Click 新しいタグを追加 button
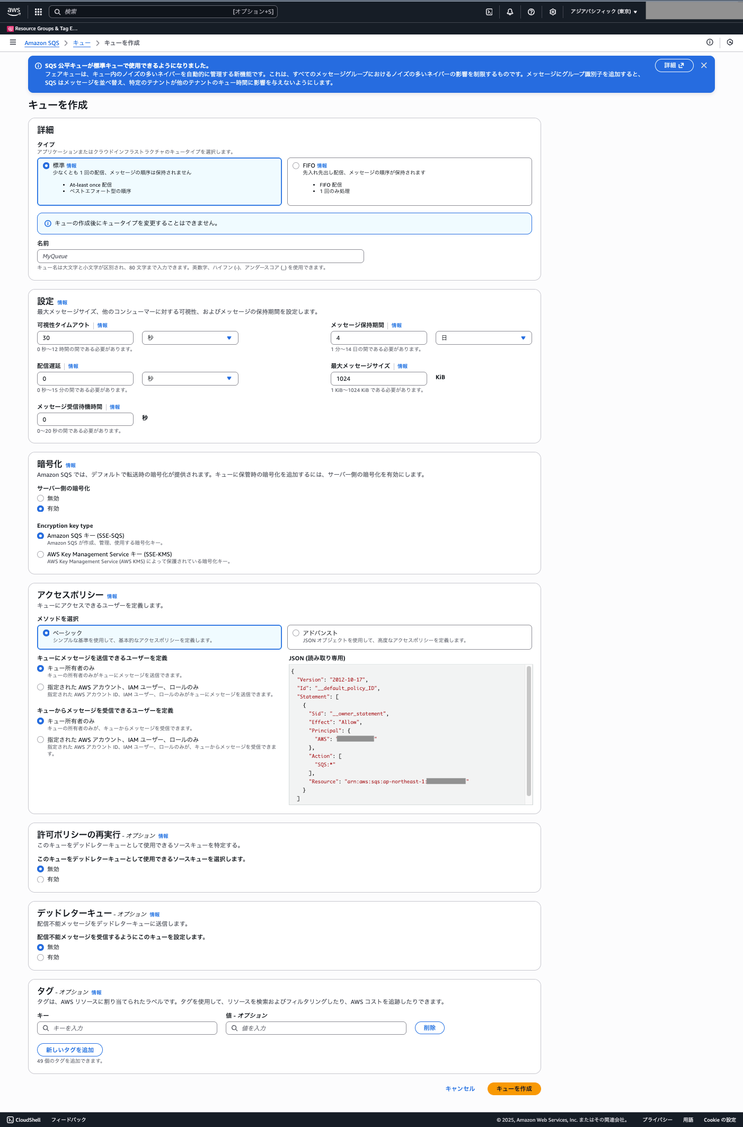This screenshot has height=1127, width=743. [70, 1050]
